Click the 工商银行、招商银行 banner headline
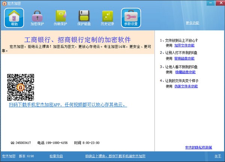 pyautogui.click(x=78, y=40)
